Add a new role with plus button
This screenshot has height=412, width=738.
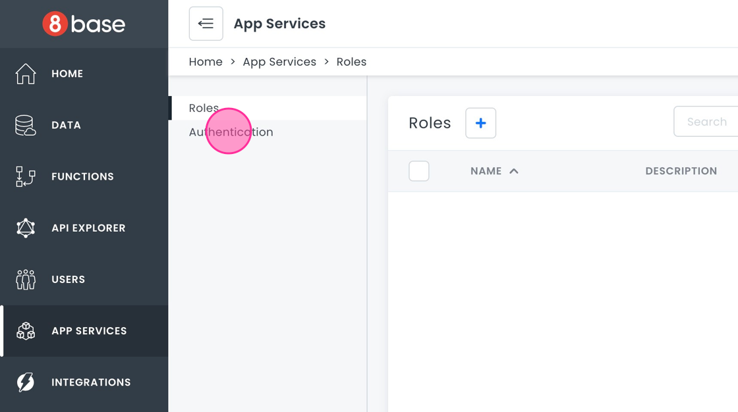(480, 123)
